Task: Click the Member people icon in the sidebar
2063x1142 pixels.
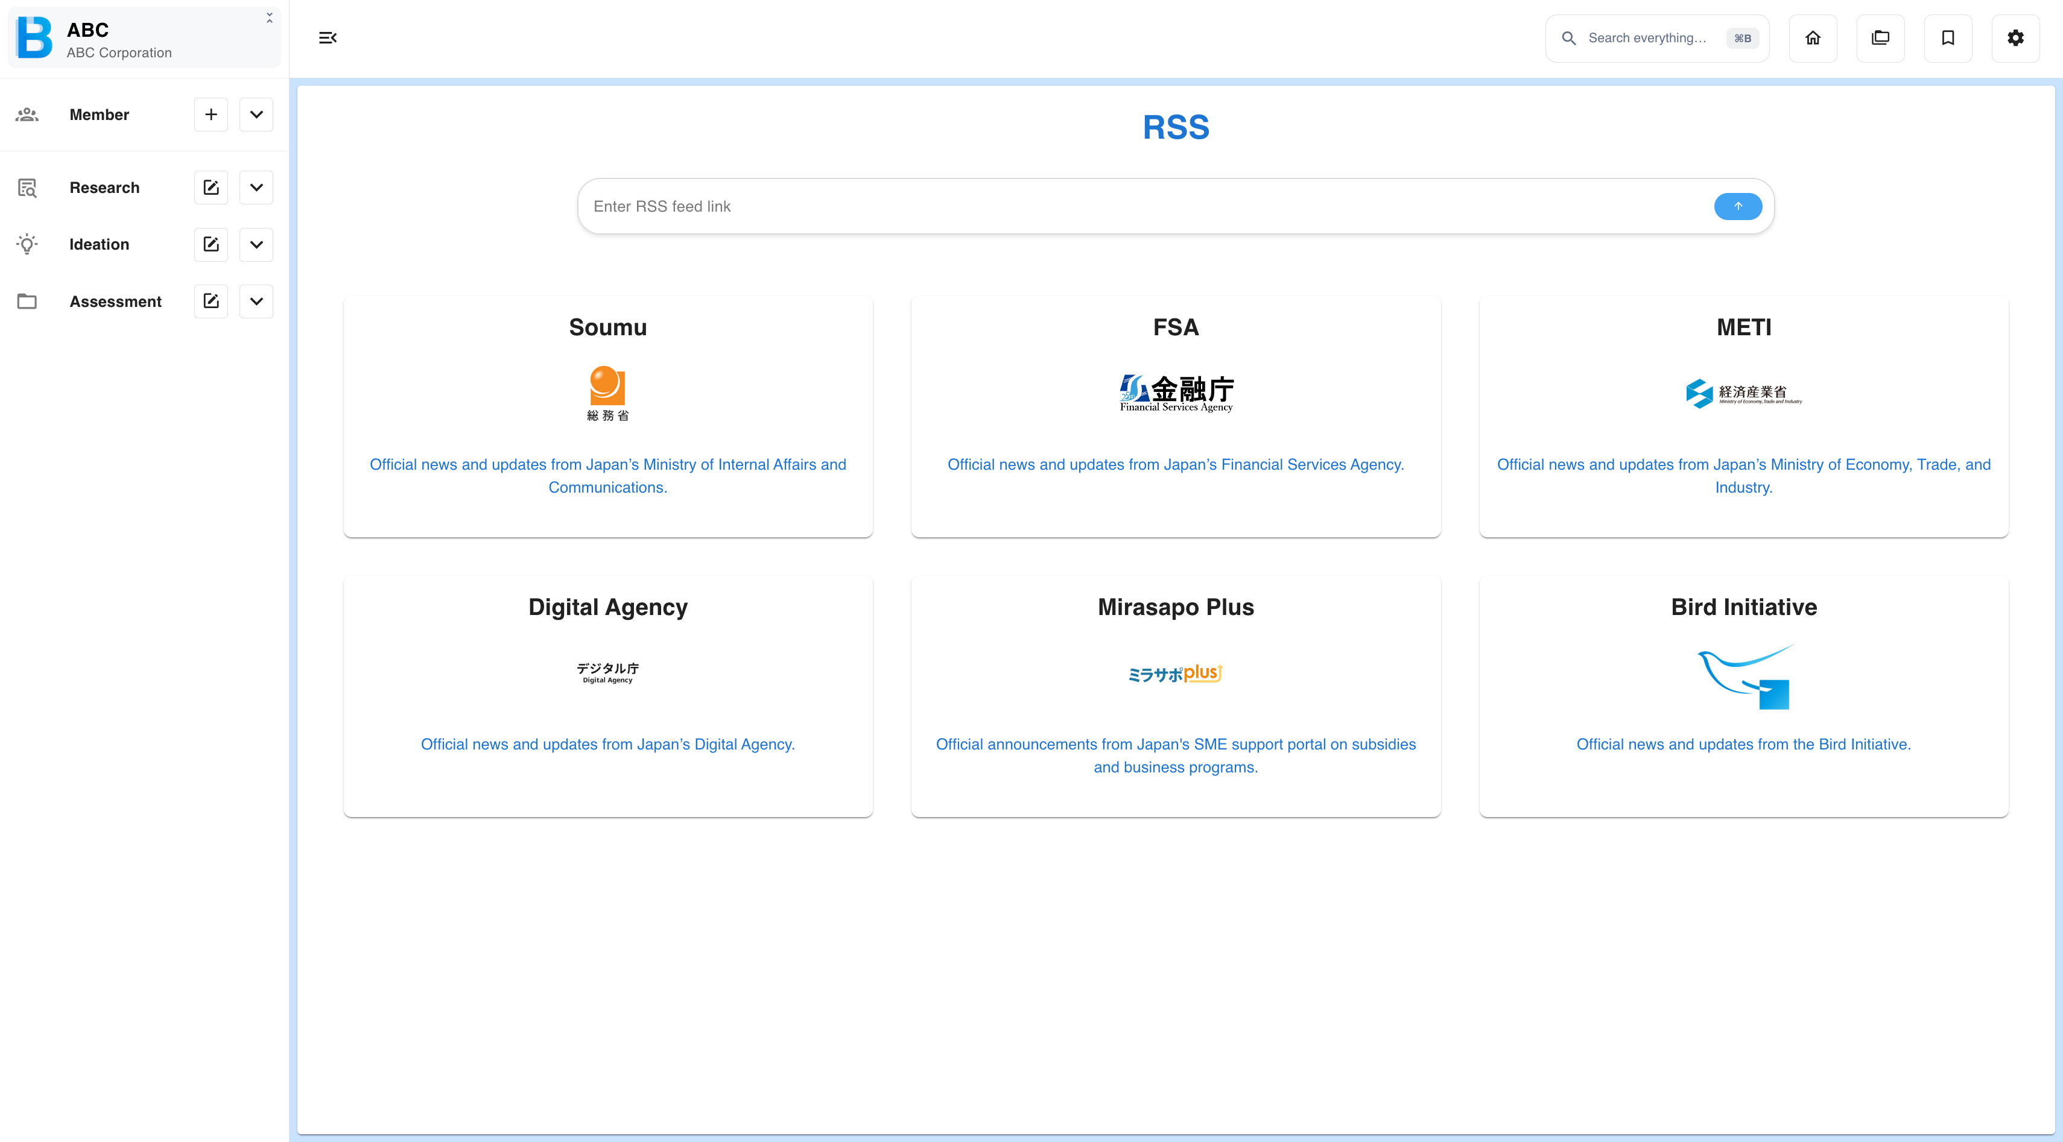Action: (27, 115)
